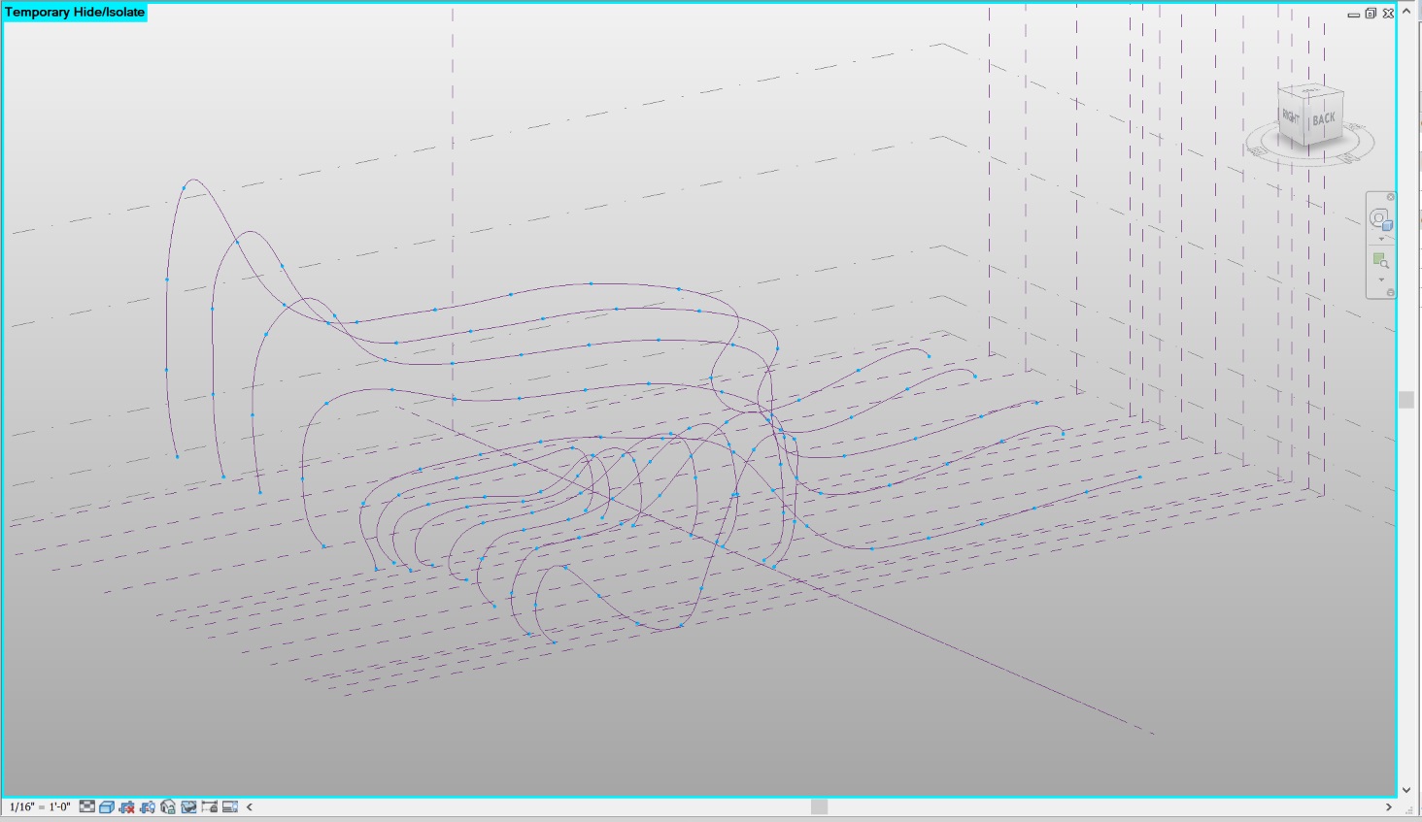Open the Visual Style options

point(106,806)
